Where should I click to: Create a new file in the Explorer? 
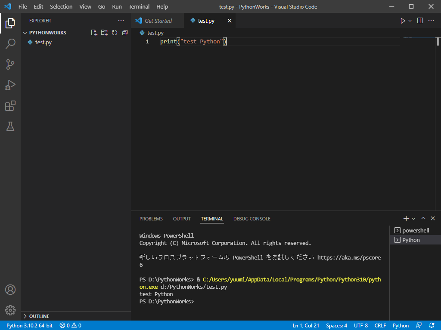tap(94, 32)
